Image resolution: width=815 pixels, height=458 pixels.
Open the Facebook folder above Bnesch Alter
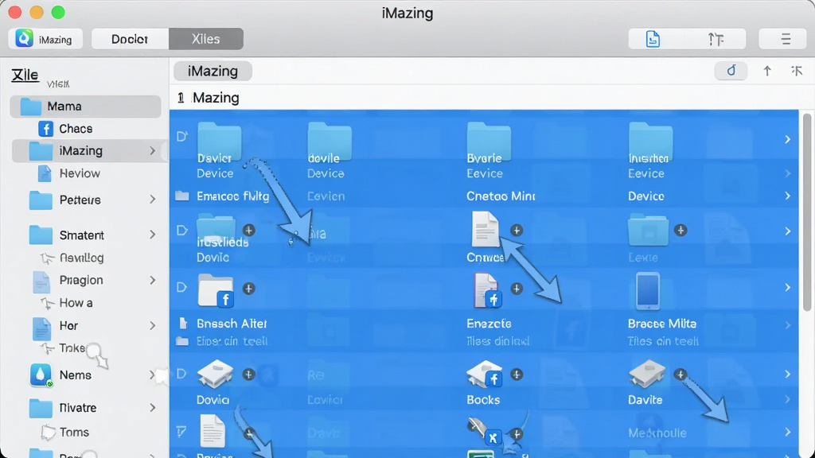point(216,291)
